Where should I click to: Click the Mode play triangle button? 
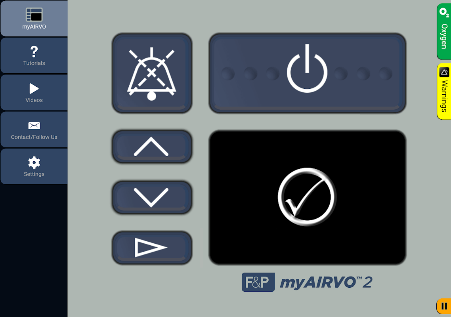[152, 248]
